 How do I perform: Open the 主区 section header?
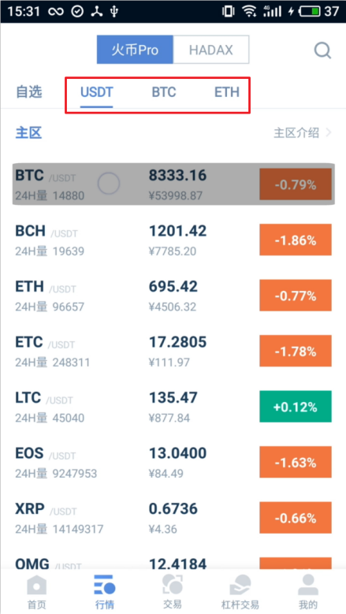coord(28,132)
